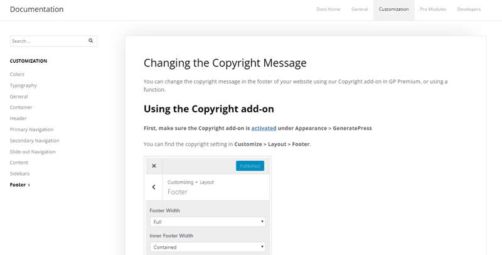Image resolution: width=502 pixels, height=255 pixels.
Task: Open the Slide-out Navigation docs link
Action: point(33,151)
